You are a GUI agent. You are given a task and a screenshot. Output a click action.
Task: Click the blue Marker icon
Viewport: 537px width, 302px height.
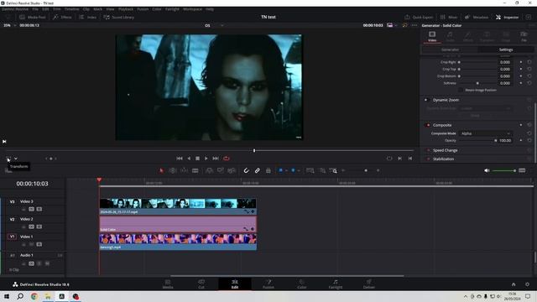[293, 170]
